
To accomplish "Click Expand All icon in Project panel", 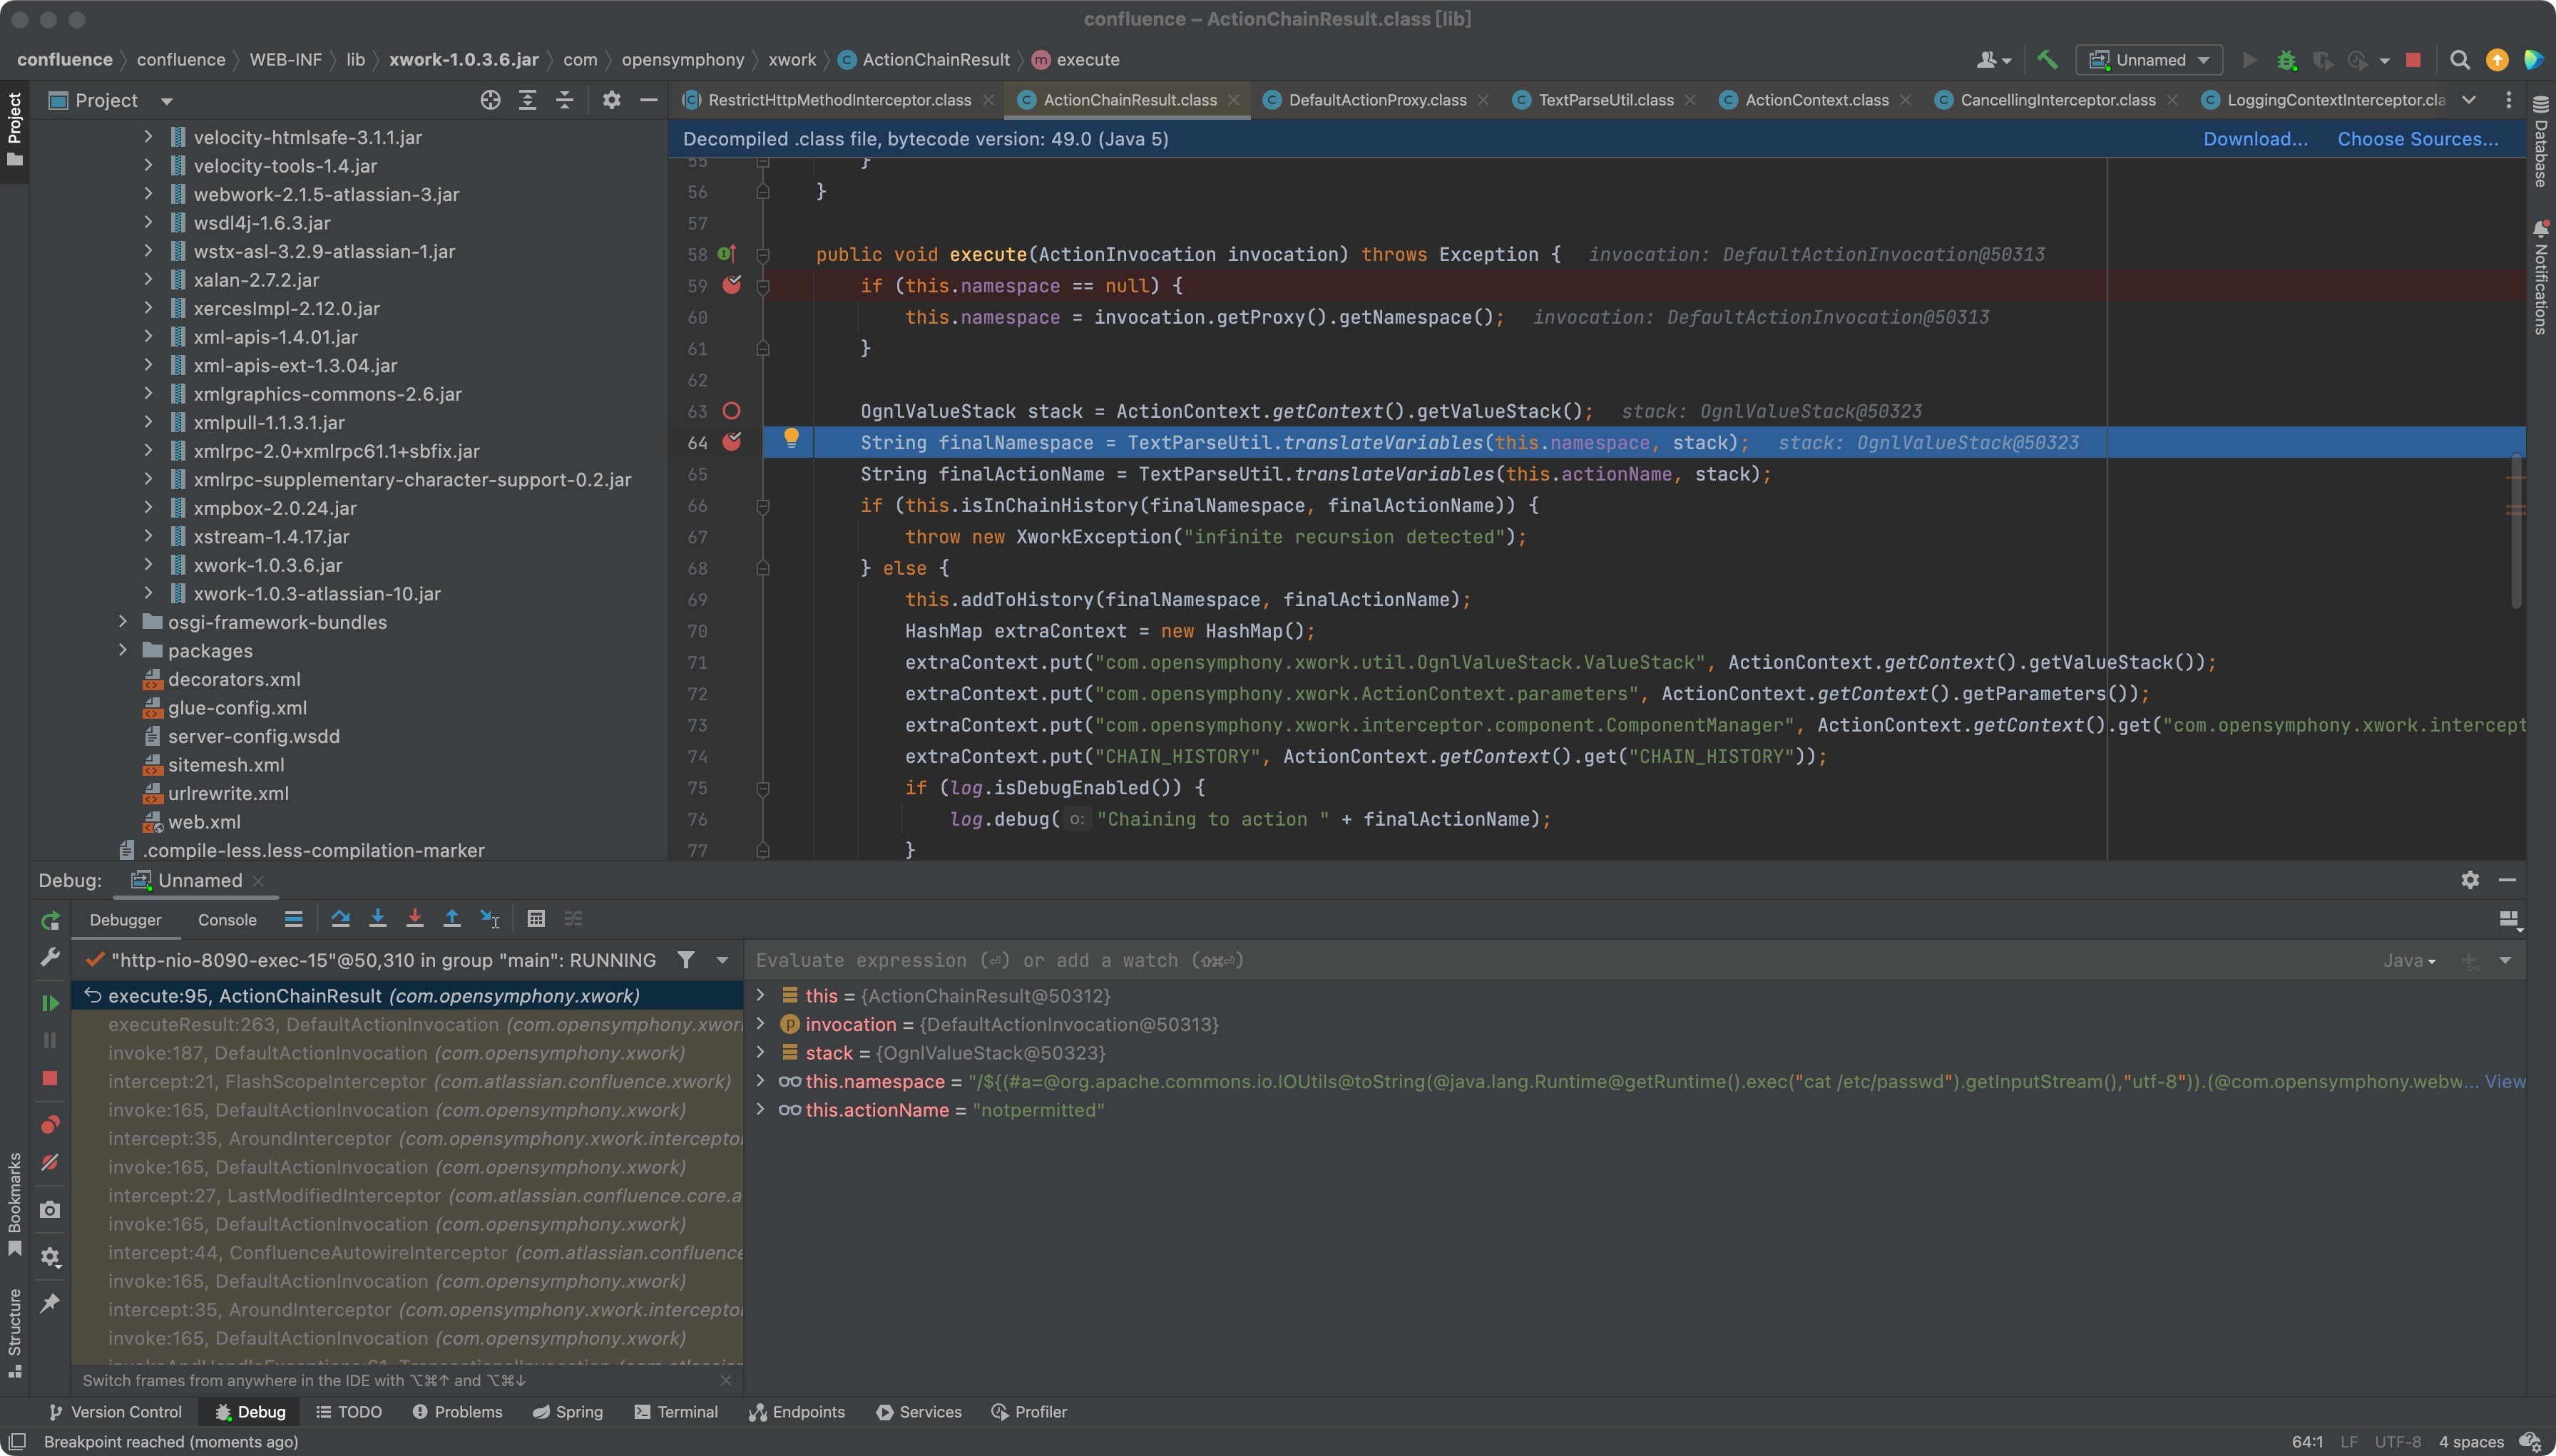I will [527, 100].
